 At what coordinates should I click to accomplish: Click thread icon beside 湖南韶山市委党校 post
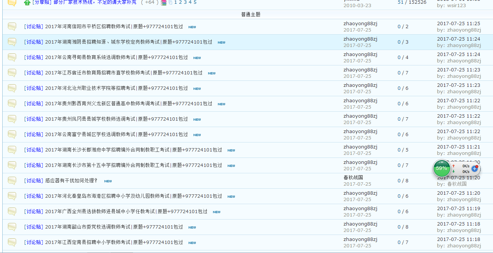(12, 227)
